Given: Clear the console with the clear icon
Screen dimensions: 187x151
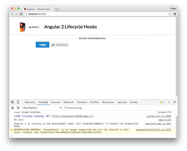Looking at the screenshot, I should 13,108.
